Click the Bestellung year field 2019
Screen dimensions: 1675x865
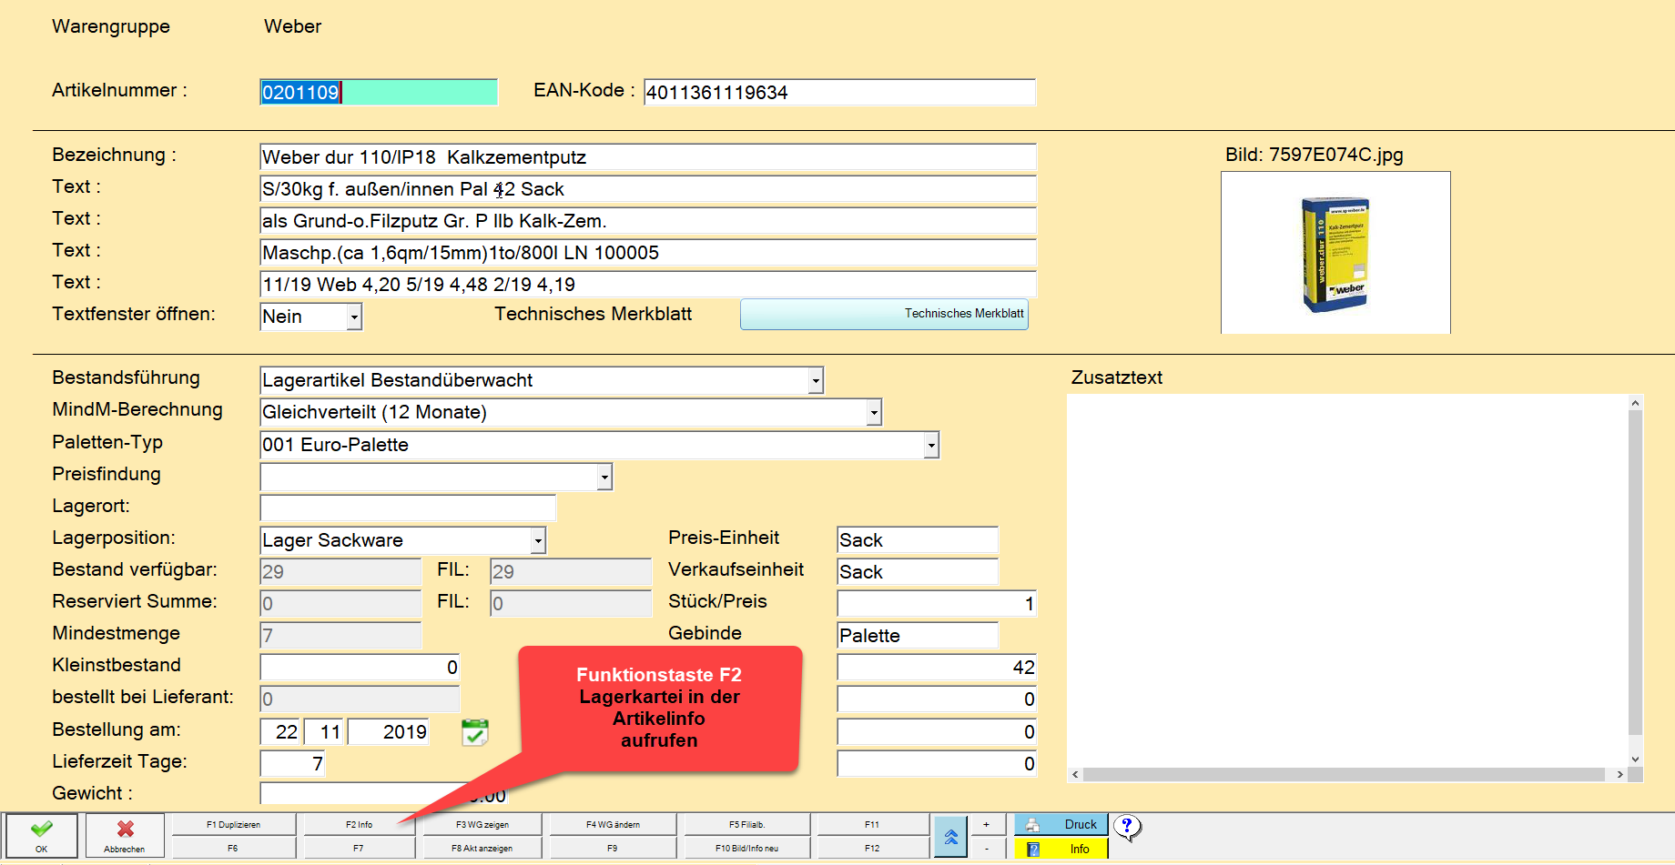[388, 731]
